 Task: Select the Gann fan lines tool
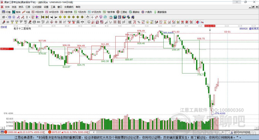(93, 22)
